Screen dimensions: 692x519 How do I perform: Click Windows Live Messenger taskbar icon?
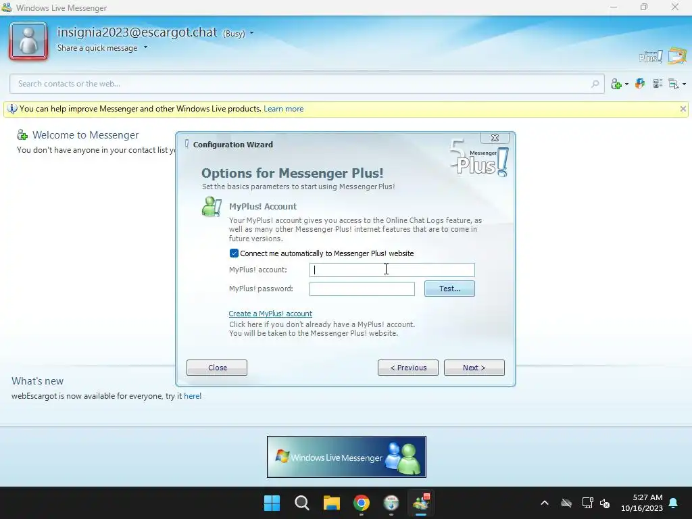pyautogui.click(x=421, y=503)
